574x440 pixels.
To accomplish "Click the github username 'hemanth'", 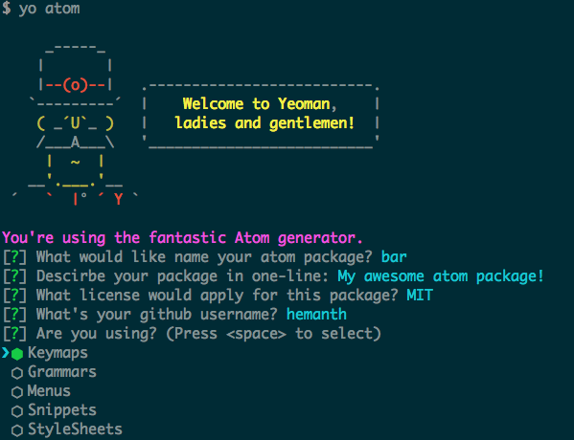I will click(316, 315).
